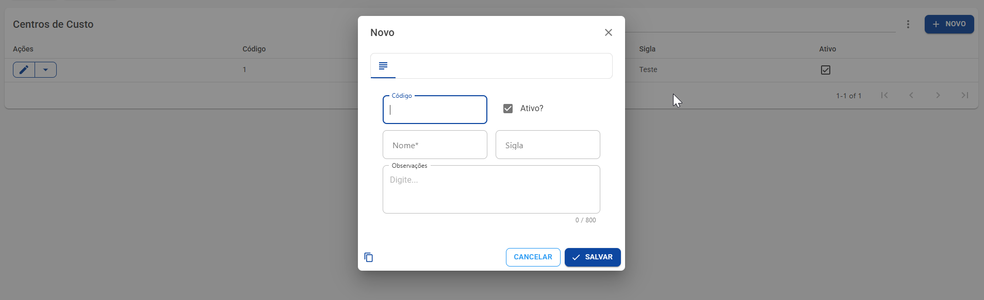Click the Ações column header
This screenshot has height=300, width=984.
pos(23,49)
